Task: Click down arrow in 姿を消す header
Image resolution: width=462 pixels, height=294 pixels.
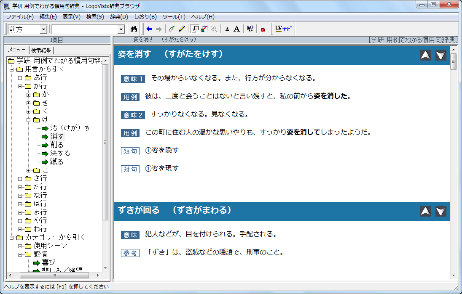Action: pyautogui.click(x=441, y=55)
